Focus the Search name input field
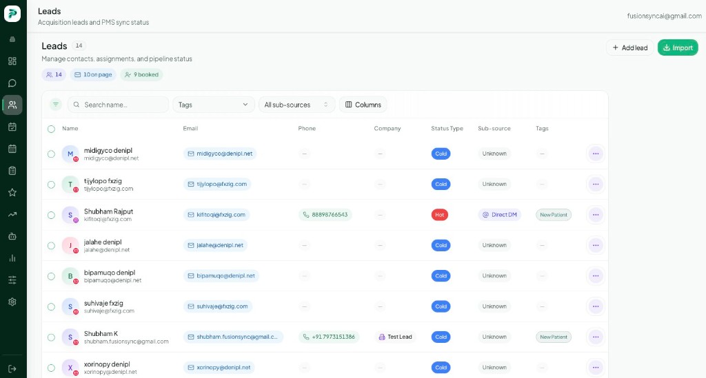Image resolution: width=706 pixels, height=378 pixels. pyautogui.click(x=118, y=105)
